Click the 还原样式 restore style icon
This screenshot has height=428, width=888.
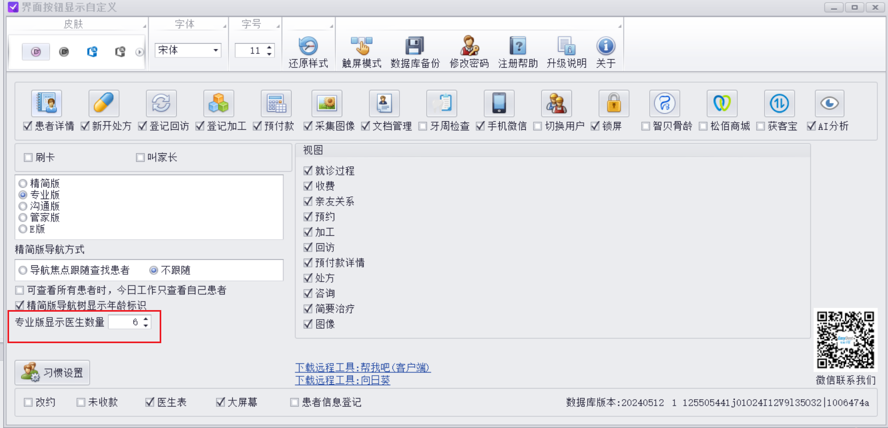coord(308,46)
